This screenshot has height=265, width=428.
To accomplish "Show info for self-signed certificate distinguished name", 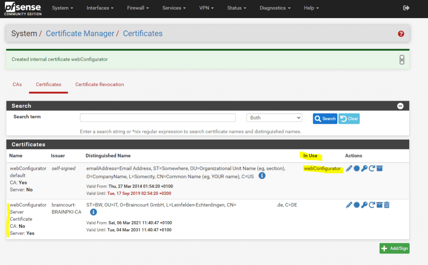I will pos(262,176).
